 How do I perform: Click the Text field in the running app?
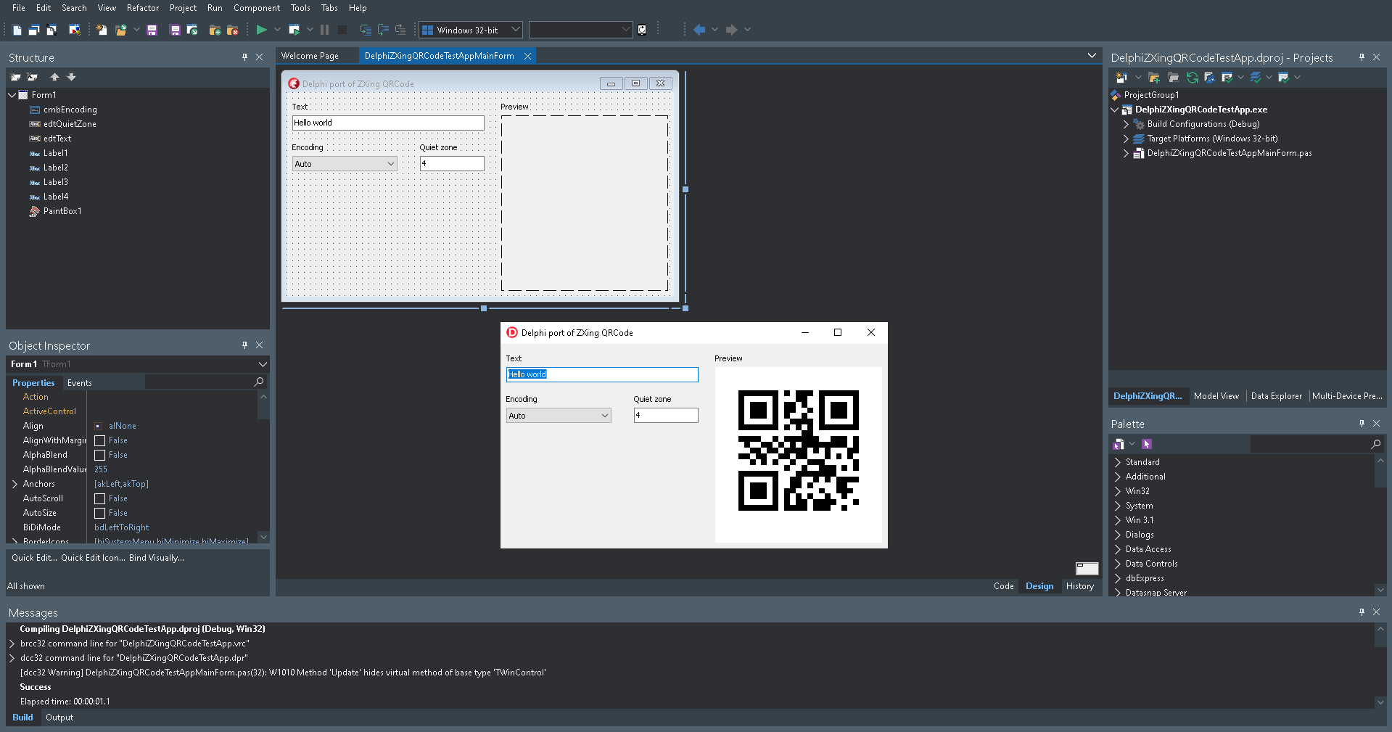[x=602, y=374]
